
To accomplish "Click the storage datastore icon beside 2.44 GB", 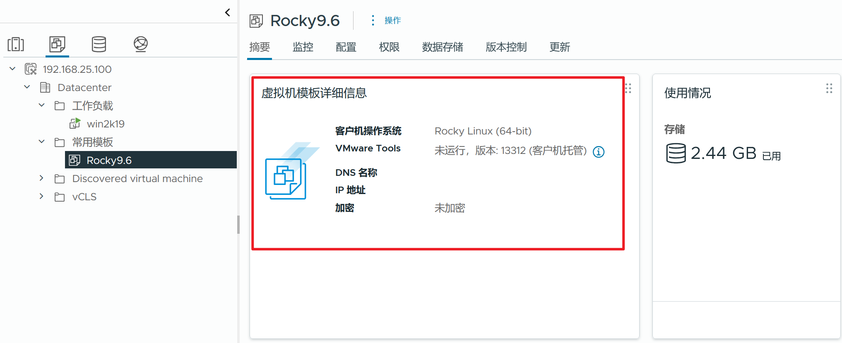I will coord(676,153).
